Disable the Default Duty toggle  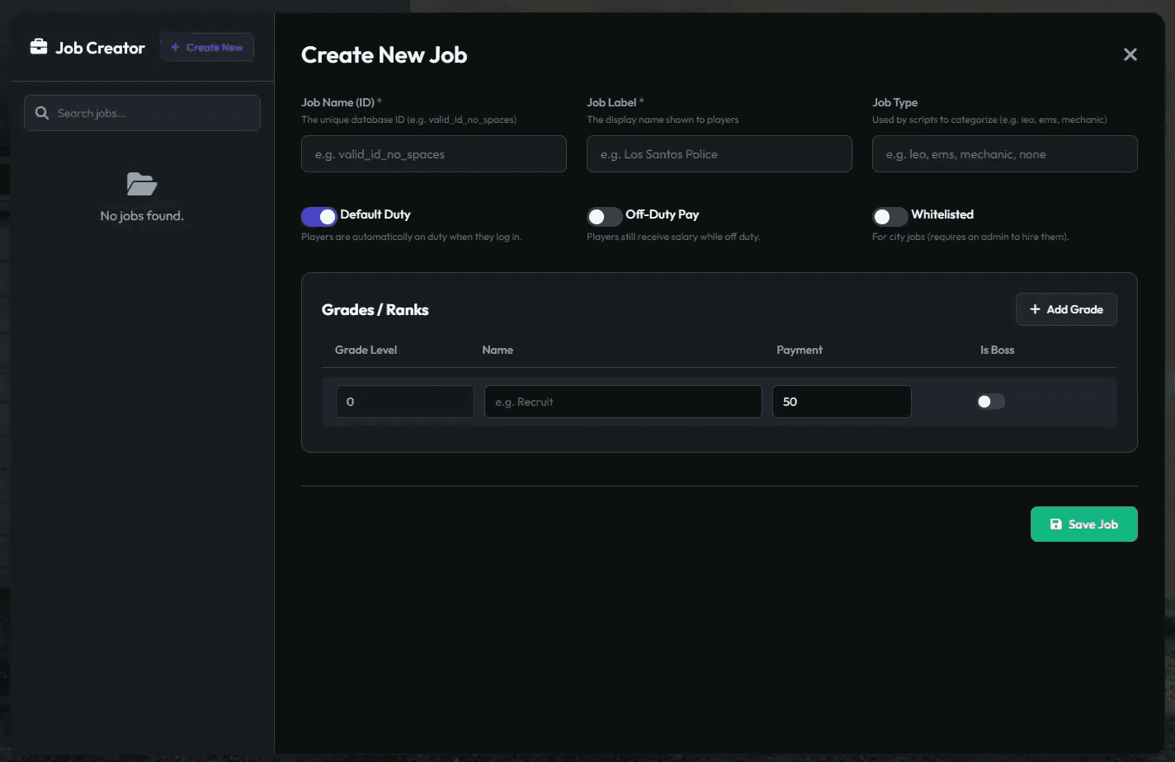tap(319, 216)
